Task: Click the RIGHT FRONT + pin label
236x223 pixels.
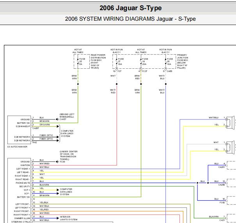Action: coord(22,215)
